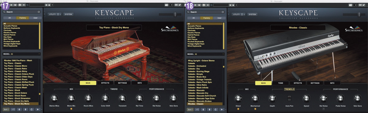
Task: Collapse browser with arrow tab in Rhodes window
Action: pyautogui.click(x=228, y=14)
